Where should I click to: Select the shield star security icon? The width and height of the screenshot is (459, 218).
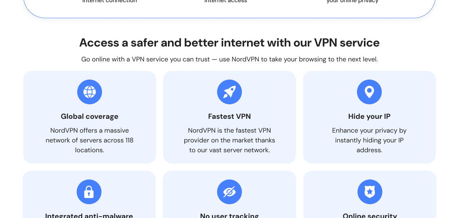[370, 192]
